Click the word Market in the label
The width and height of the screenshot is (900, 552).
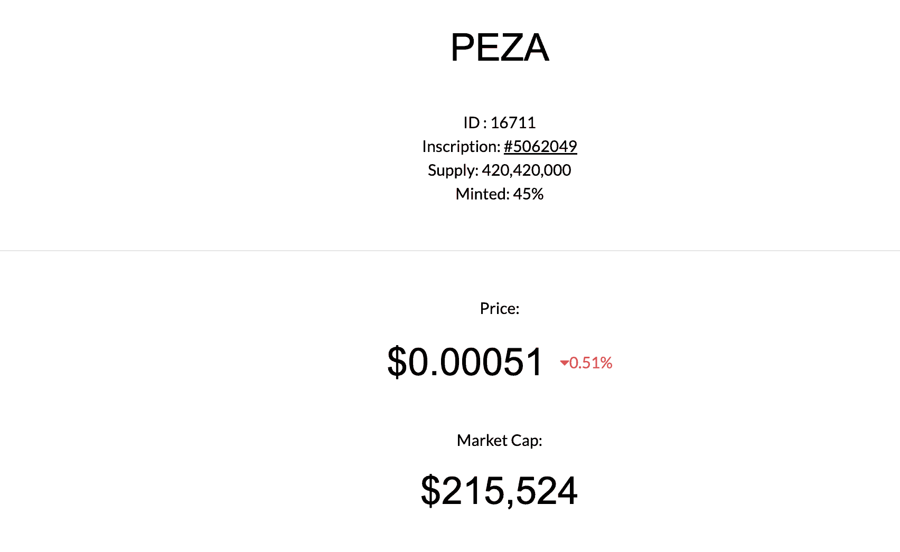pyautogui.click(x=482, y=440)
